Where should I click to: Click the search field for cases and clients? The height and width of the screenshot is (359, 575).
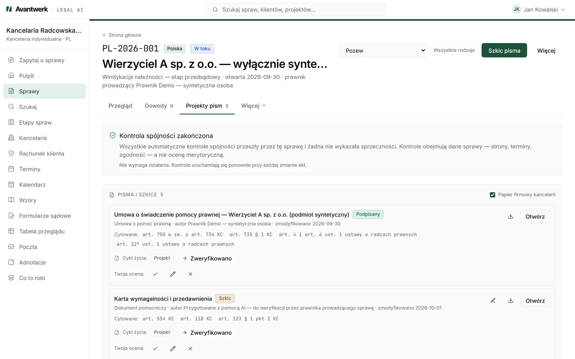pyautogui.click(x=297, y=9)
